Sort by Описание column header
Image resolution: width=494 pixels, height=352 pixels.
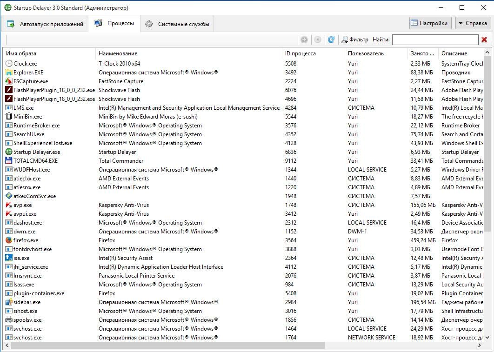(x=461, y=53)
